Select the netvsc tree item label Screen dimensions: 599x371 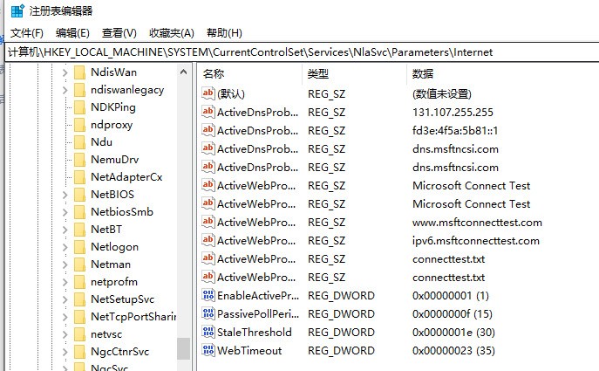point(106,334)
